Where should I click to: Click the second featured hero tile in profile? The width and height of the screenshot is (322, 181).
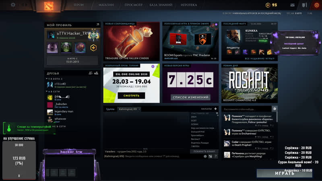click(x=66, y=47)
